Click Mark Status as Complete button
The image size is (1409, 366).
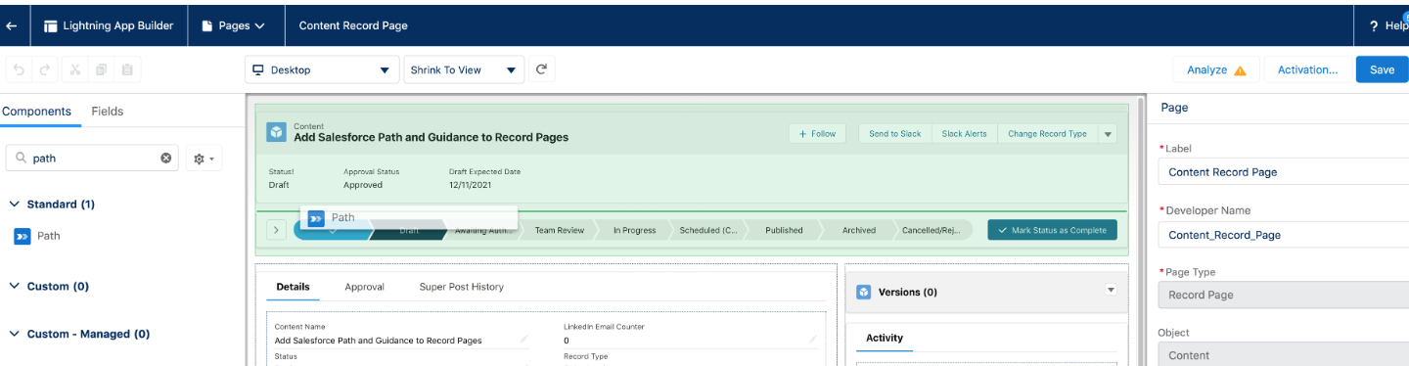pos(1052,230)
